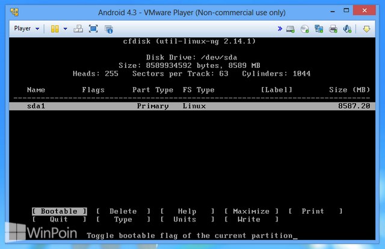Screen dimensions: 385x249
Task: Close the VMware Player window
Action: (x=365, y=11)
